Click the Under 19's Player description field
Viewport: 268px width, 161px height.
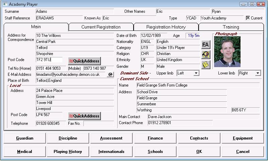(178, 48)
